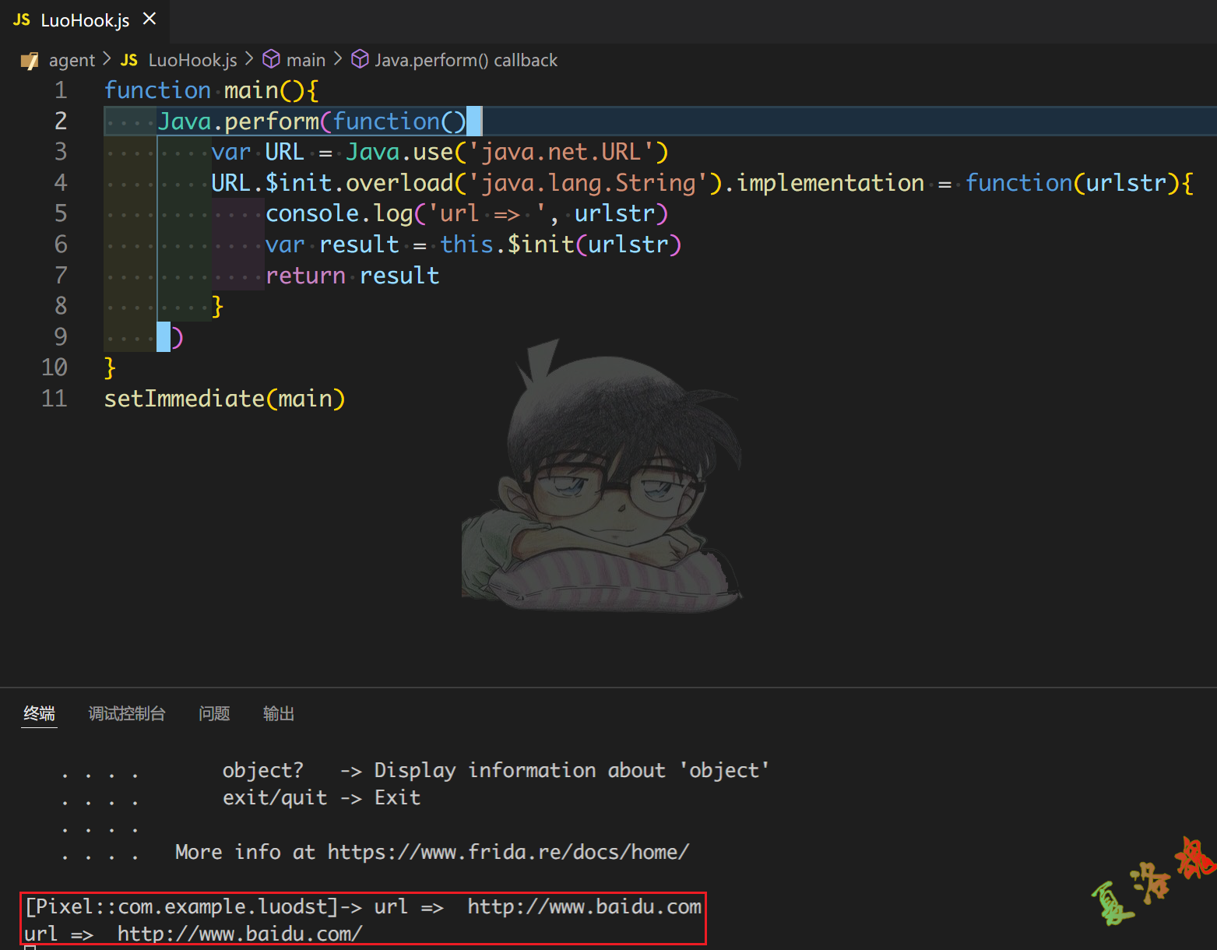Screen dimensions: 1217x950
Task: Click the yellow JS icon in the breadcrumb bar
Action: [x=129, y=60]
